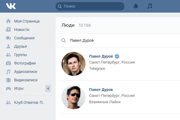The image size is (180, 120).
Task: Open Друзья from the left menu
Action: pyautogui.click(x=20, y=46)
